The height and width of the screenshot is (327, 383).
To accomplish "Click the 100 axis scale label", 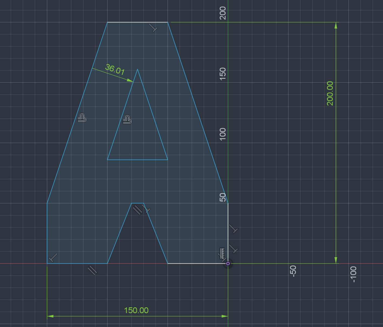I will point(223,134).
